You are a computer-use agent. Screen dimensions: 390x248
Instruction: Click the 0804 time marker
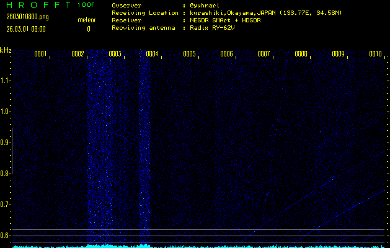[152, 54]
